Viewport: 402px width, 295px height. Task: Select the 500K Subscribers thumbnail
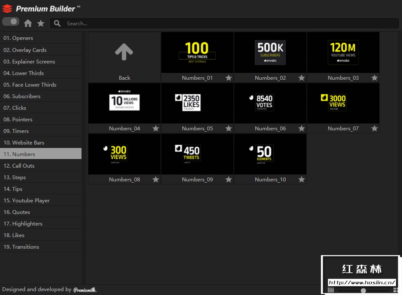point(270,53)
